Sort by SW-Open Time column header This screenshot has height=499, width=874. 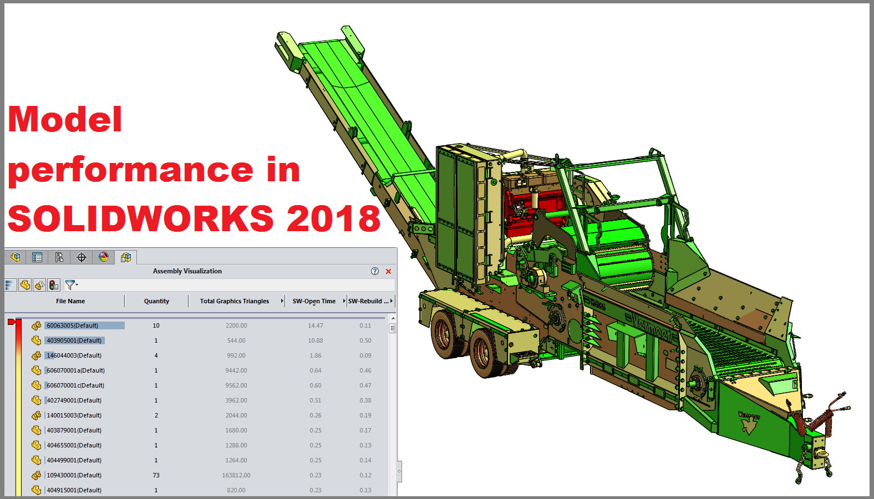pos(314,301)
